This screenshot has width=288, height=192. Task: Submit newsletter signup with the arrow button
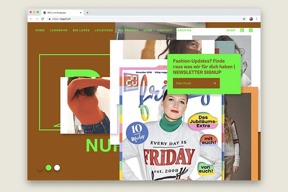tap(215, 83)
